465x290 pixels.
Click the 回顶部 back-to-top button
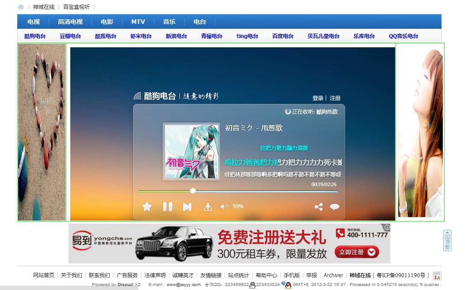[448, 240]
